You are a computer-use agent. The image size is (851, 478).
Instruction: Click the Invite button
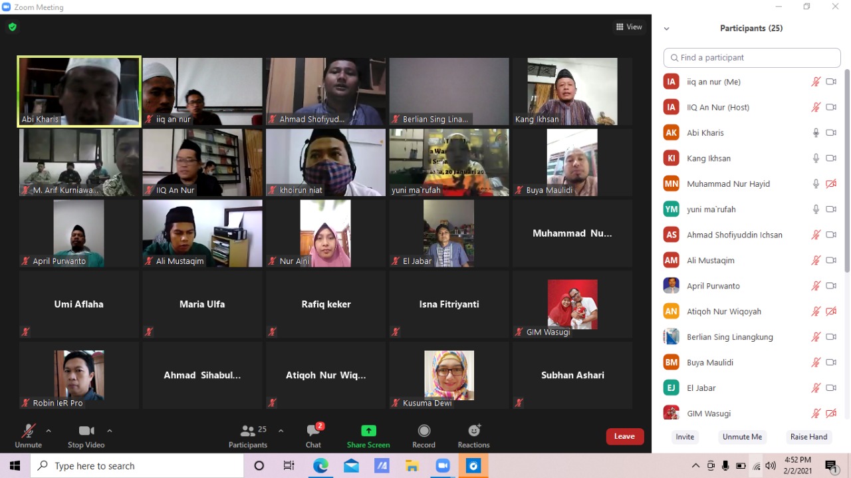[x=685, y=437]
